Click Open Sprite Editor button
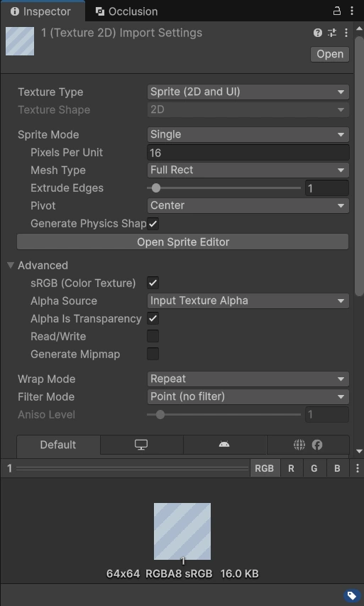 click(183, 242)
